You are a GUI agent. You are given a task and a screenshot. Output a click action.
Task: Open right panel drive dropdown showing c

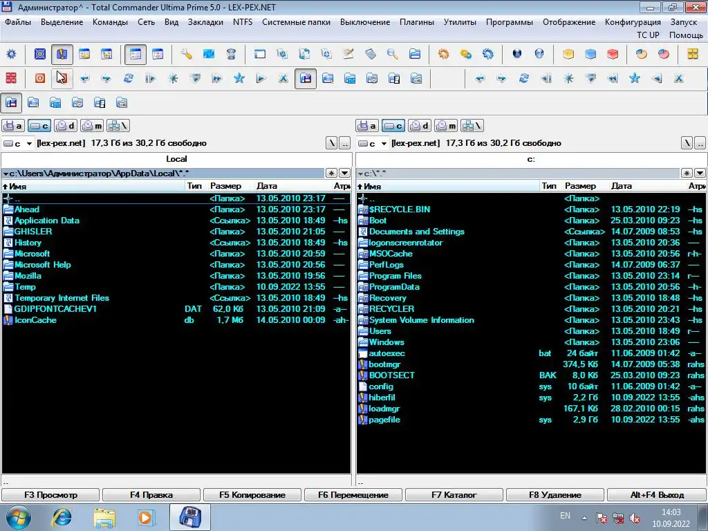pos(372,144)
